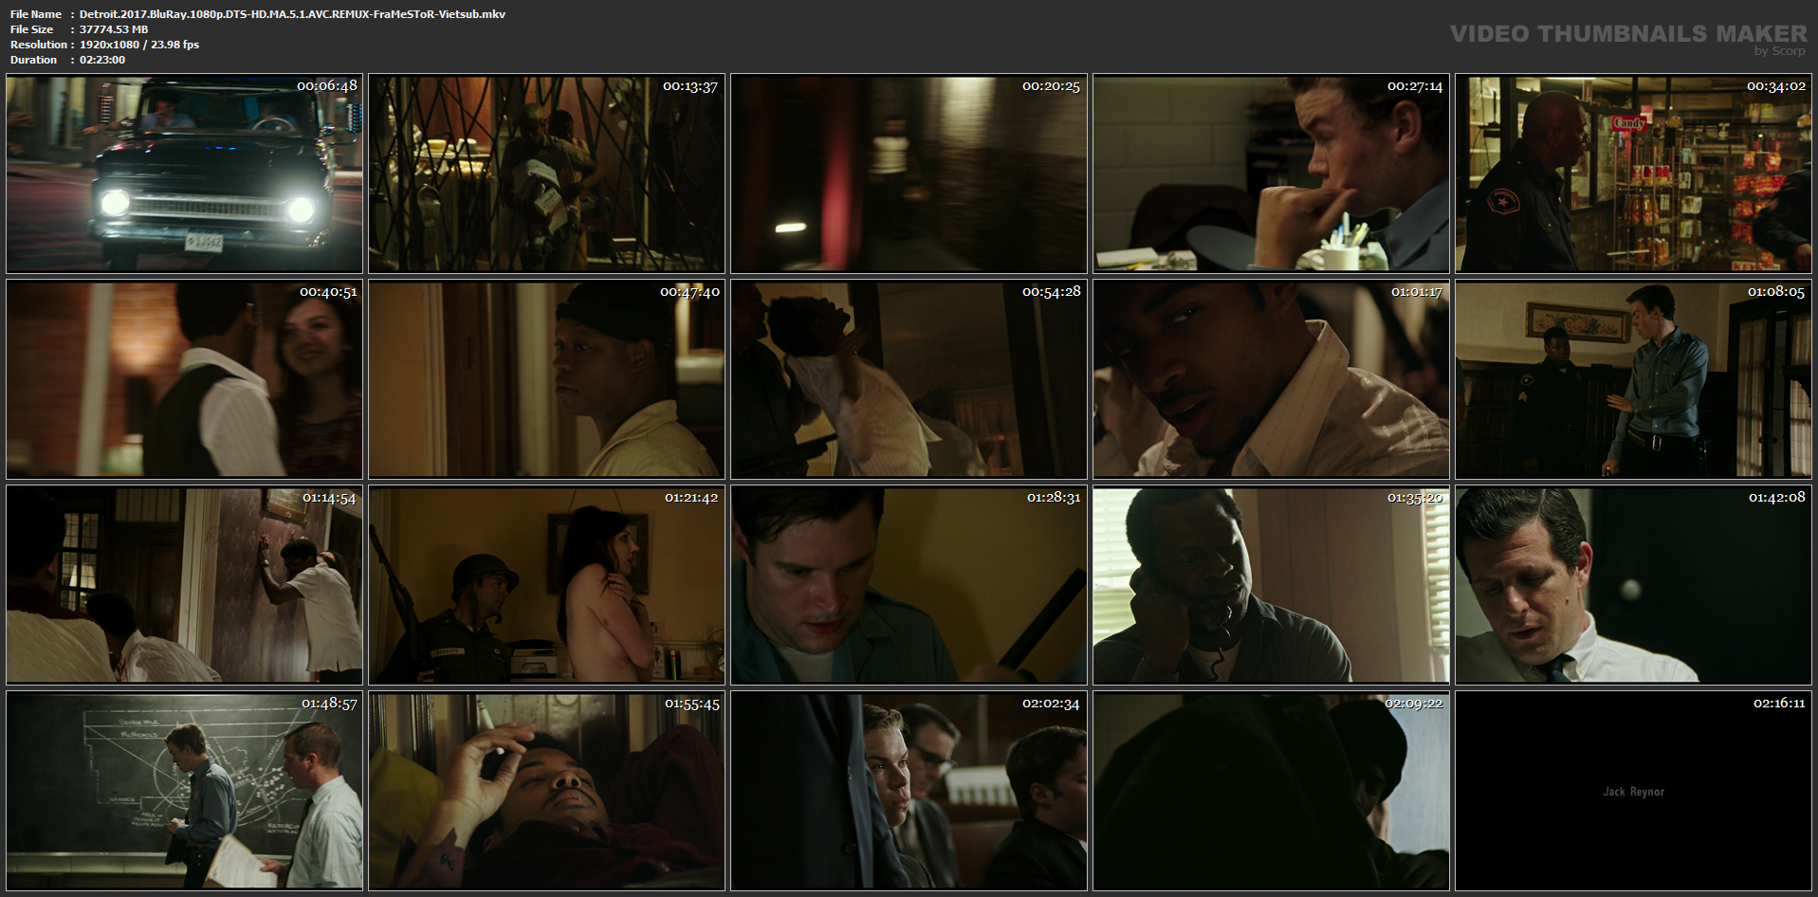1818x897 pixels.
Task: Click the Duration label
Action: (x=33, y=60)
